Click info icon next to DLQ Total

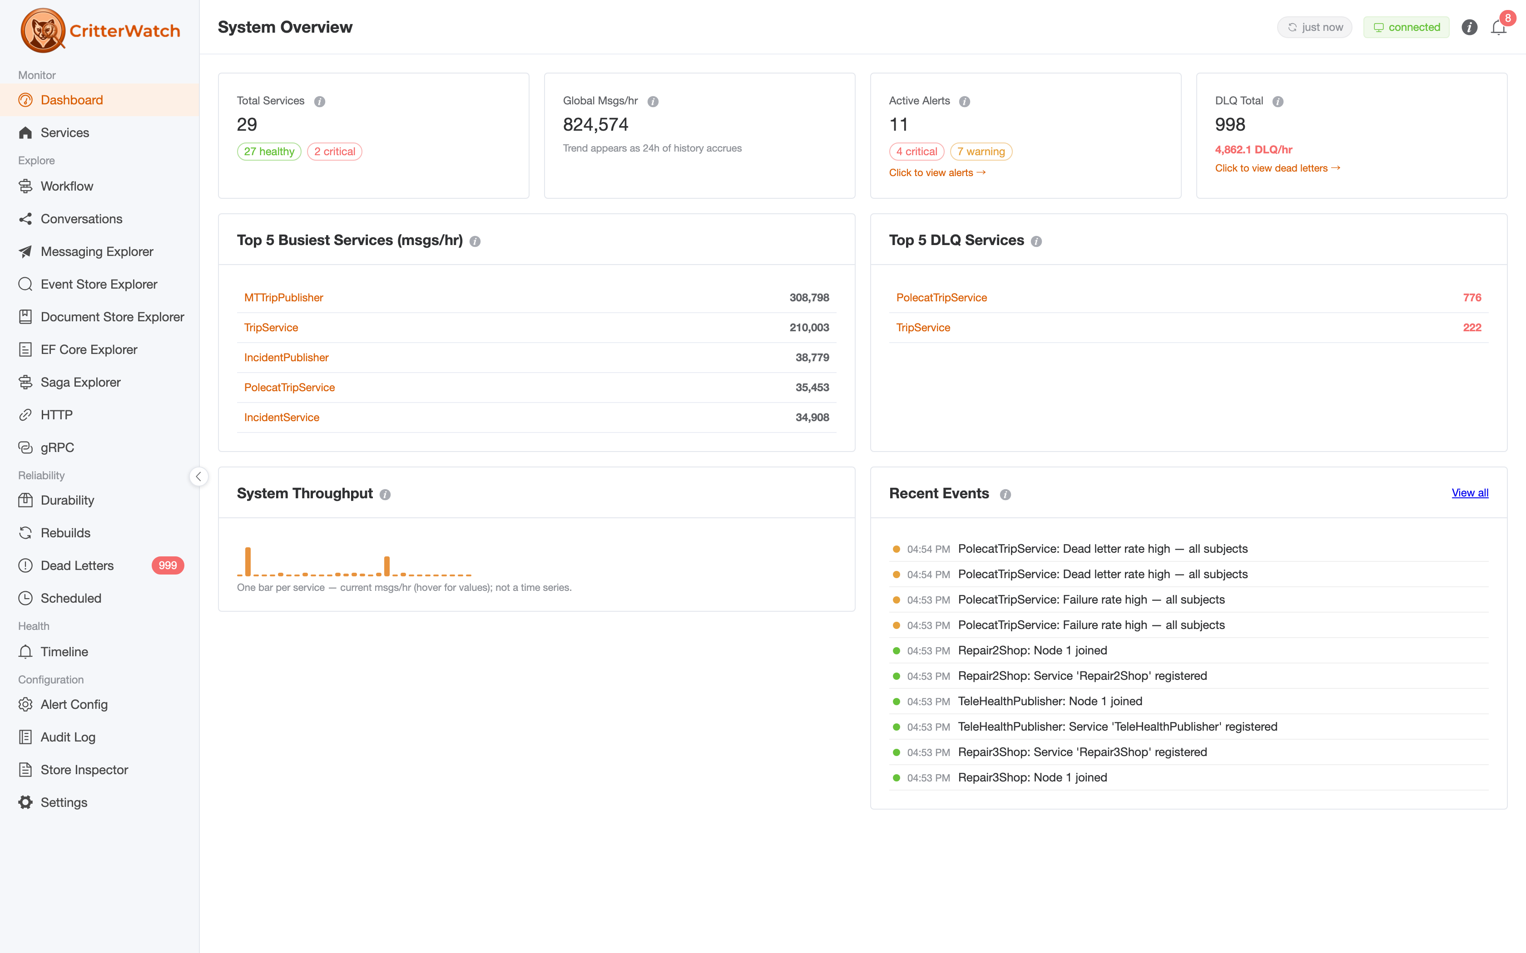[1278, 102]
